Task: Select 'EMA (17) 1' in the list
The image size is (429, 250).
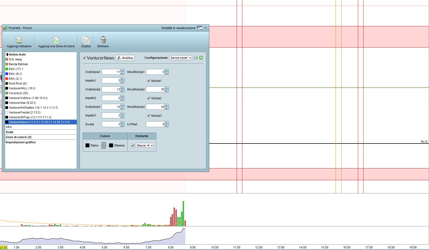Action: [41, 69]
